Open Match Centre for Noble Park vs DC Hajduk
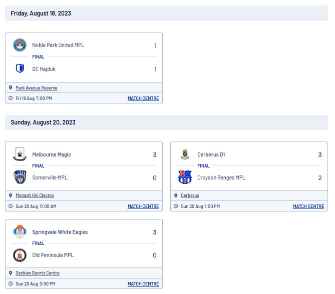The height and width of the screenshot is (294, 335). [143, 98]
